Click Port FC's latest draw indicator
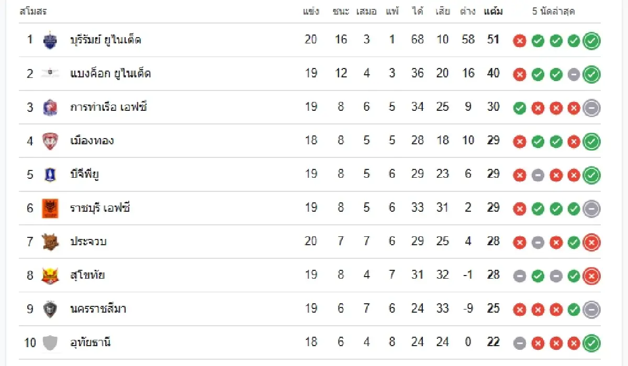Image resolution: width=628 pixels, height=366 pixels. pos(591,108)
